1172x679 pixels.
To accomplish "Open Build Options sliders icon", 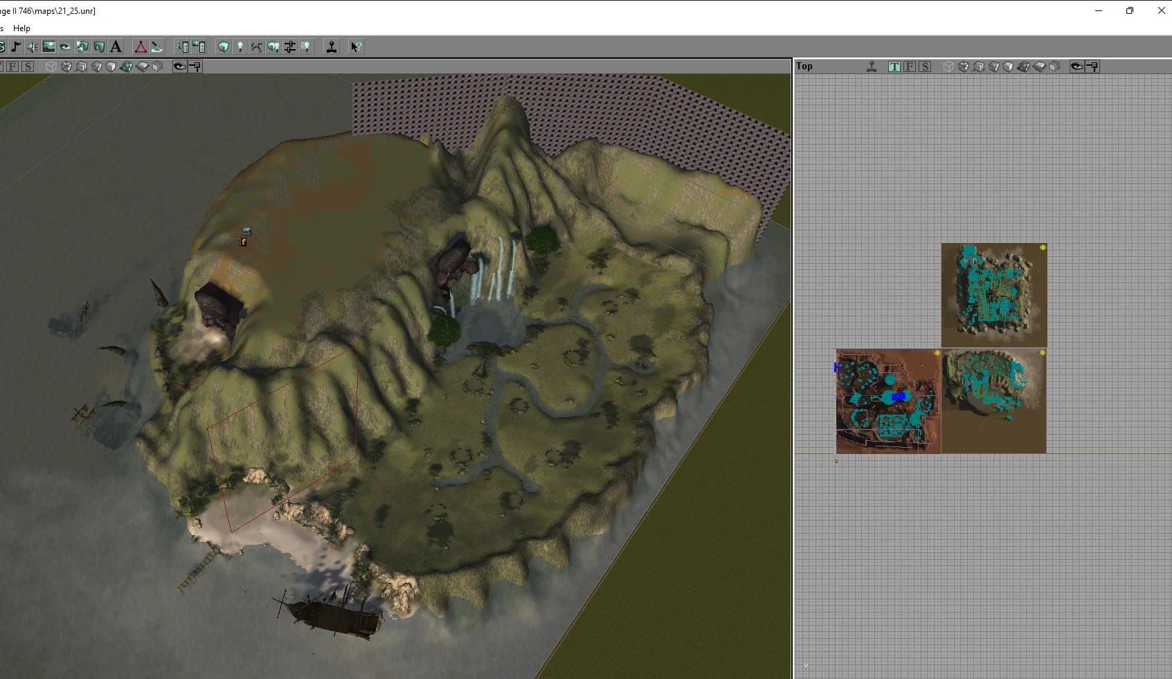I will click(x=290, y=47).
